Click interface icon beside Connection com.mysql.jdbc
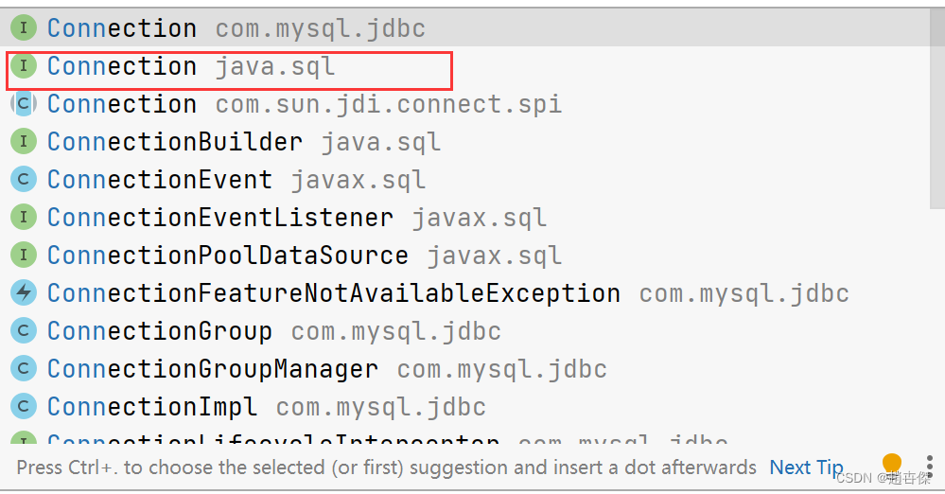Screen dimensions: 945x494 [x=24, y=28]
